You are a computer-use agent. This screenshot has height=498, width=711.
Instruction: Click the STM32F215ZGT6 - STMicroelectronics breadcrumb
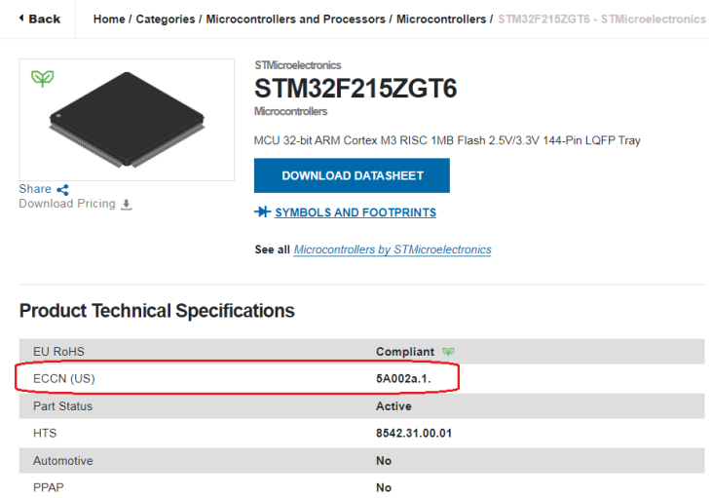pos(602,19)
